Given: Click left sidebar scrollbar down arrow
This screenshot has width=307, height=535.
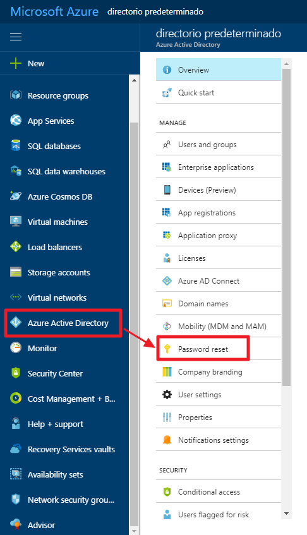Looking at the screenshot, I should 134,531.
